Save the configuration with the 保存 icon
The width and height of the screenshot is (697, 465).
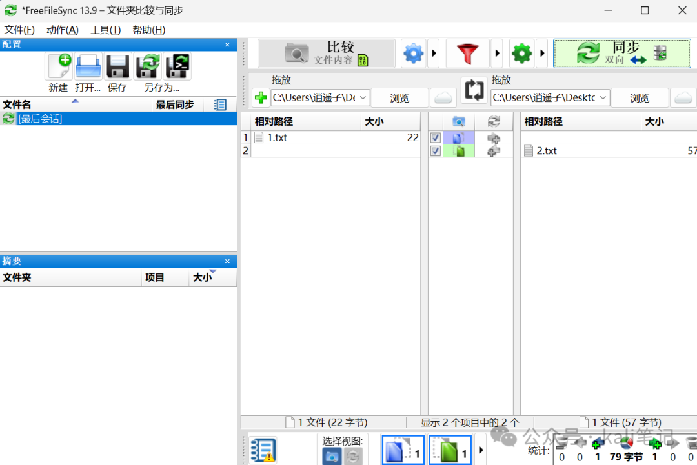pos(118,66)
